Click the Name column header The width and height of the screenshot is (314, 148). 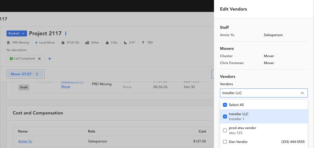click(x=23, y=131)
